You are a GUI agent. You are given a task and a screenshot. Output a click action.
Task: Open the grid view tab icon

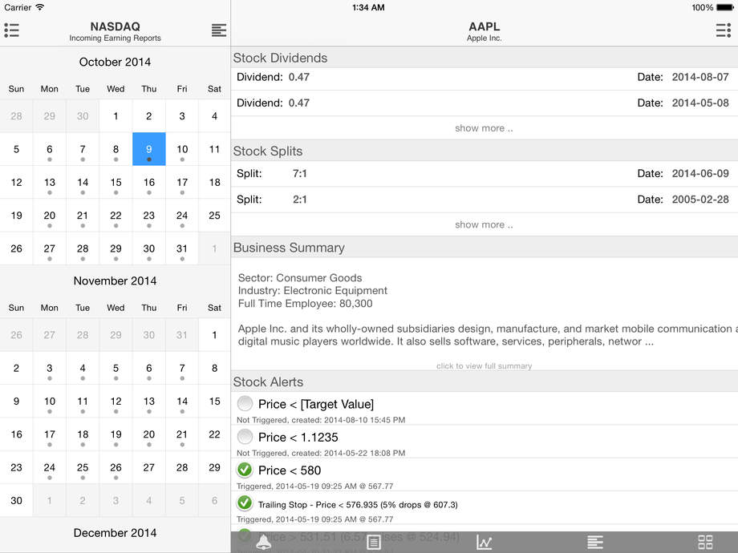pyautogui.click(x=705, y=543)
